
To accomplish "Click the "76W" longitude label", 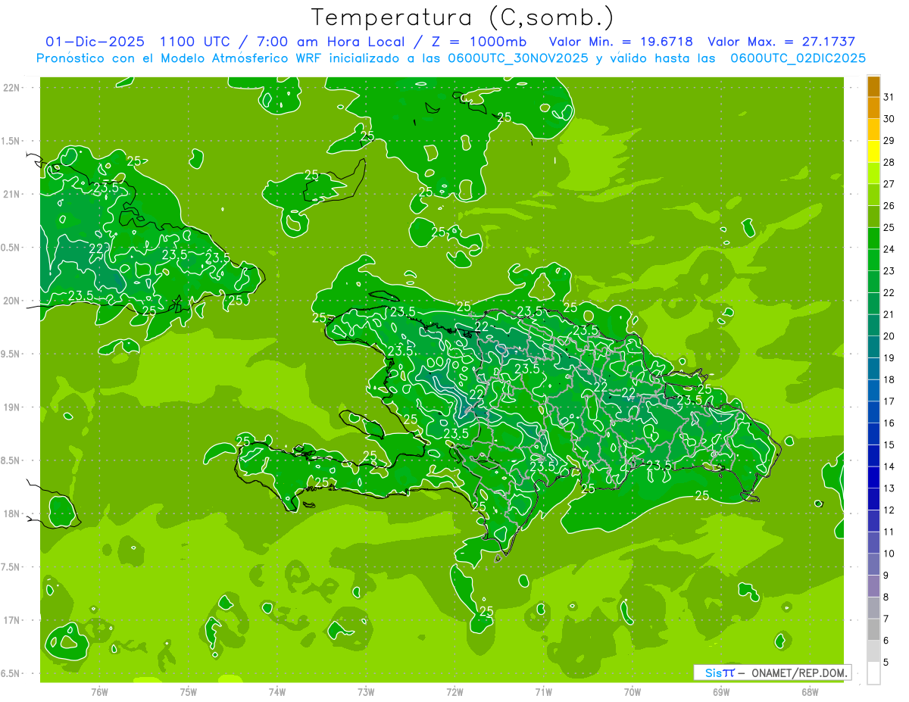I will coord(99,691).
